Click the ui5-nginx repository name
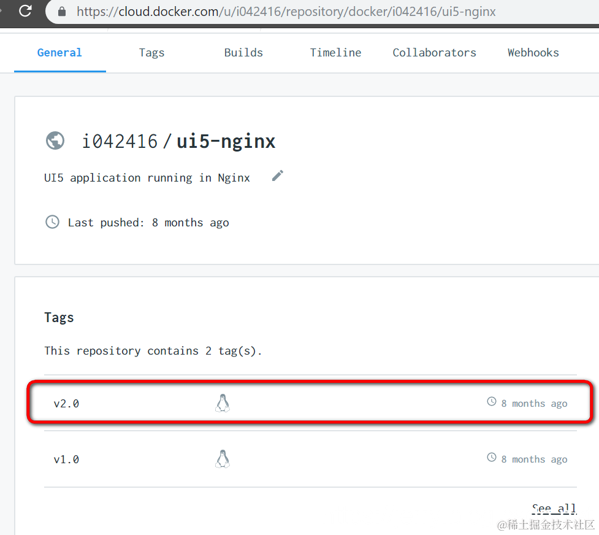This screenshot has width=599, height=535. click(x=226, y=142)
